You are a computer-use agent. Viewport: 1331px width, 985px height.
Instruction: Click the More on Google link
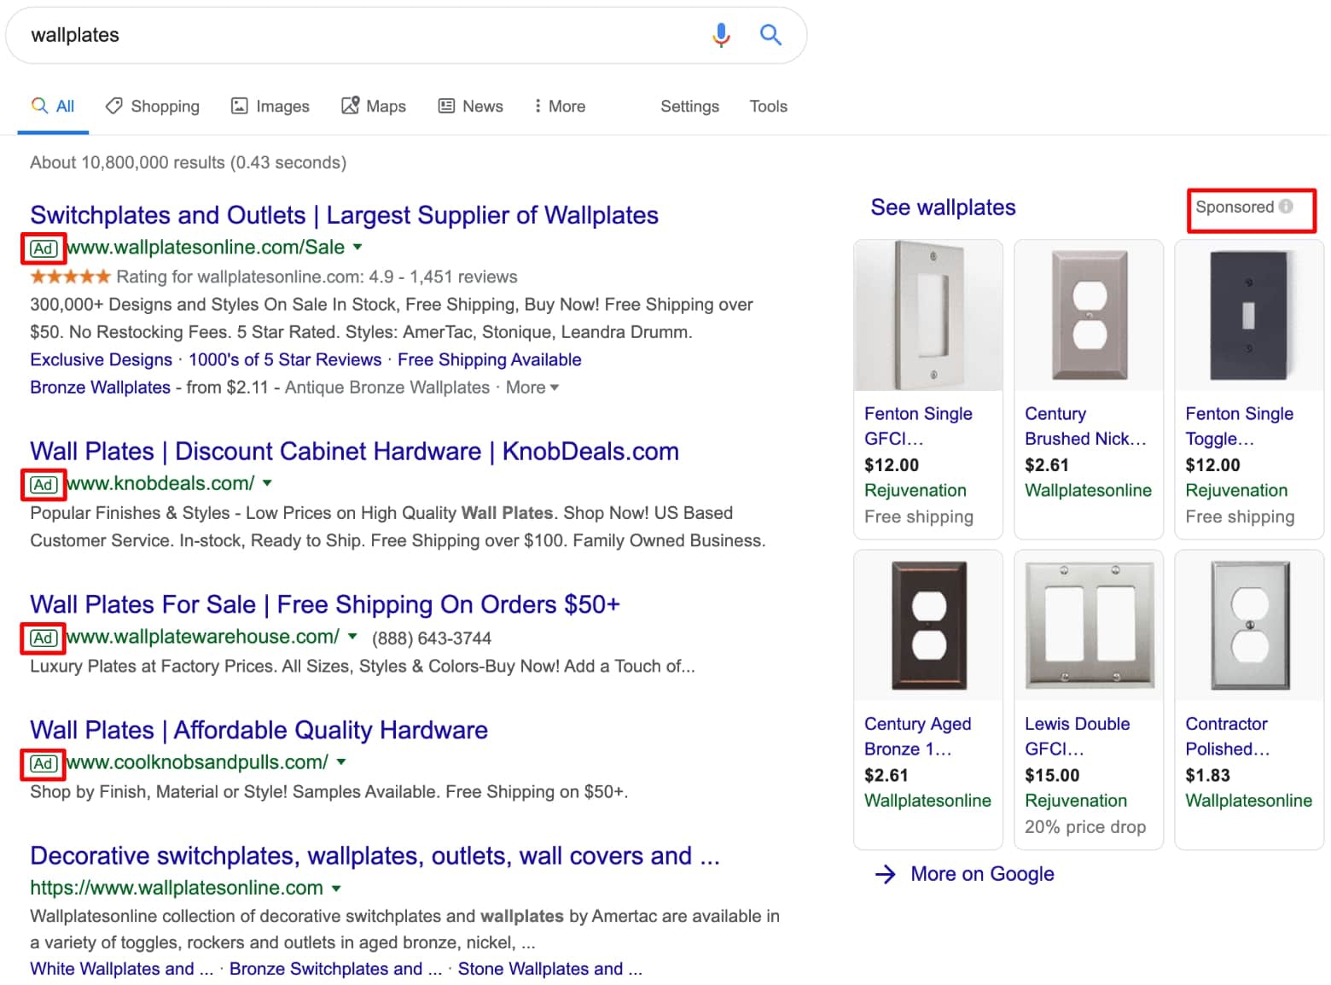[x=981, y=873]
